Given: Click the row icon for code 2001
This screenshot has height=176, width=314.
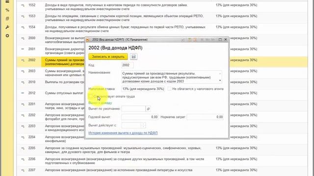Looking at the screenshot, I should [23, 49].
